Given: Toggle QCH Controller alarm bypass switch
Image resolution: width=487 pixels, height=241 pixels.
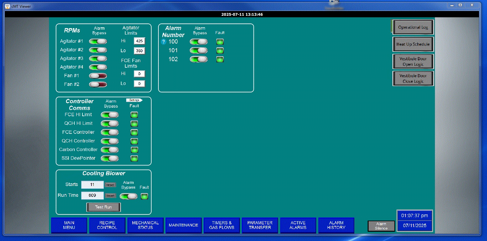Looking at the screenshot, I should (110, 141).
